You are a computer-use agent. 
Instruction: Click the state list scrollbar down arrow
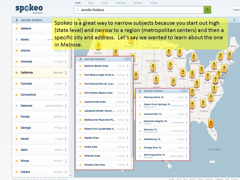(x=70, y=175)
